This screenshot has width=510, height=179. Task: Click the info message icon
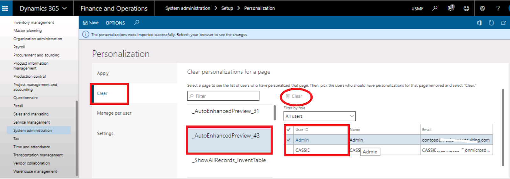(x=86, y=34)
